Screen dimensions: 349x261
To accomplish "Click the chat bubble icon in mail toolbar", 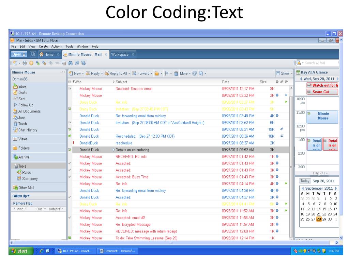I will tap(201, 73).
